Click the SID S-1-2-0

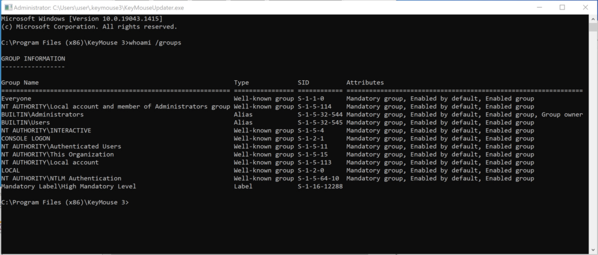311,170
